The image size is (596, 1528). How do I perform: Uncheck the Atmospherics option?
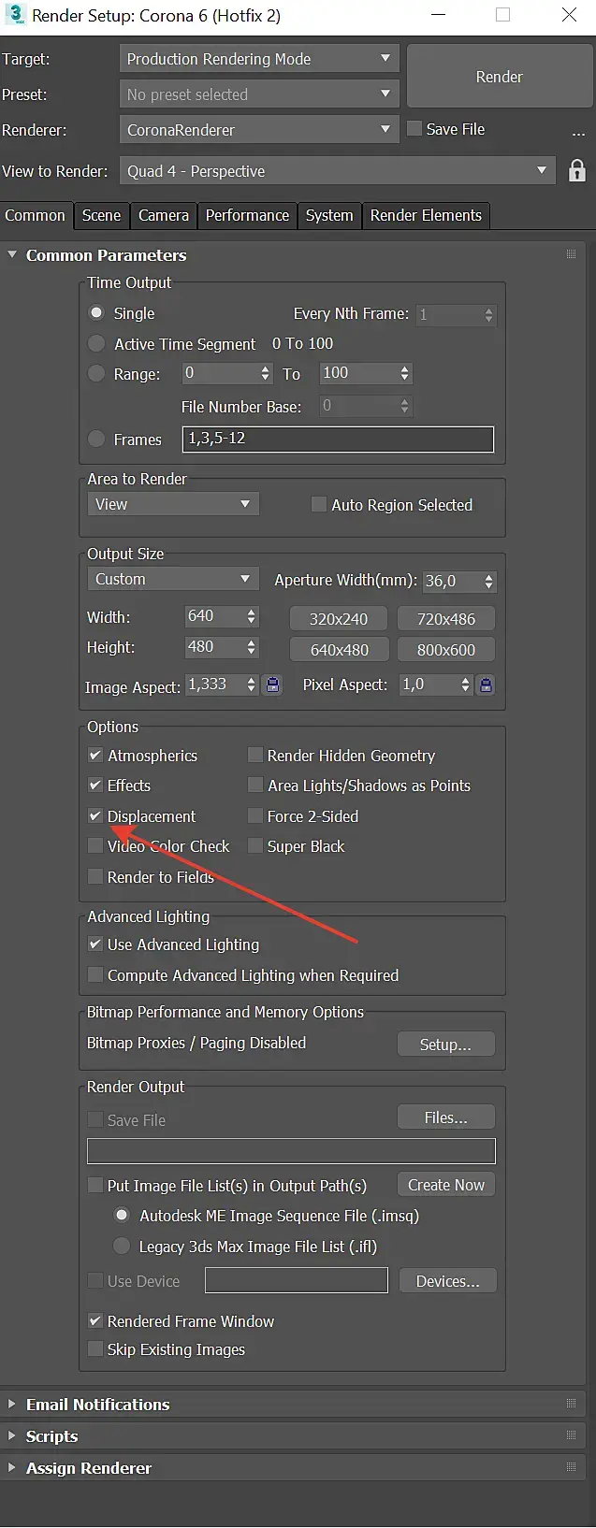click(94, 755)
